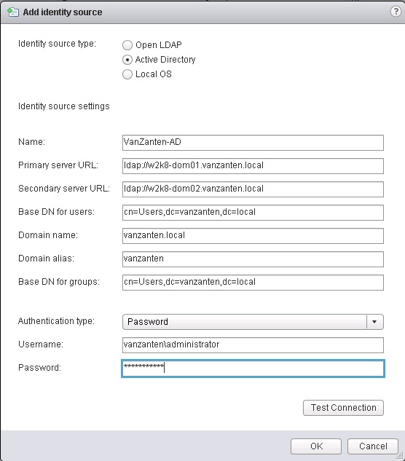The height and width of the screenshot is (461, 405).
Task: Click the Secondary server URL field
Action: tap(253, 189)
